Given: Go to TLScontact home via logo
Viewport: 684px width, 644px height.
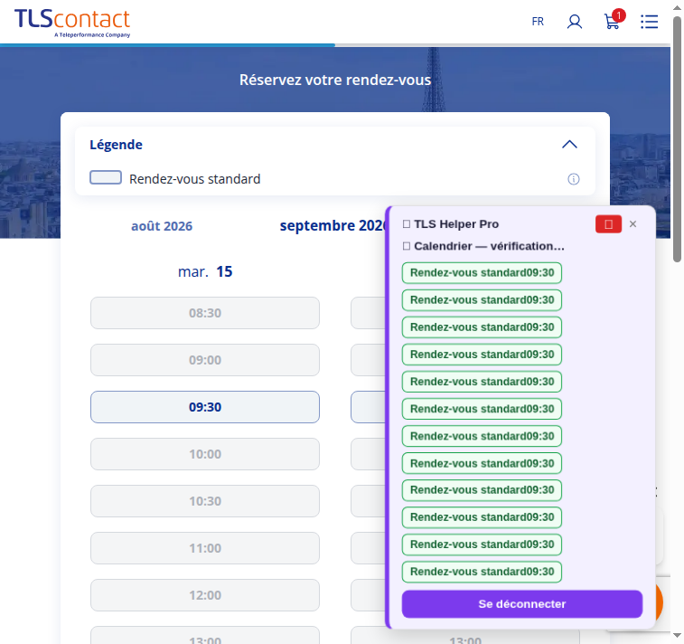Looking at the screenshot, I should point(72,23).
